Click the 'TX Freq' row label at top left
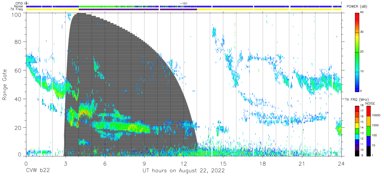Viewport: 384px width, 177px height. tap(17, 9)
